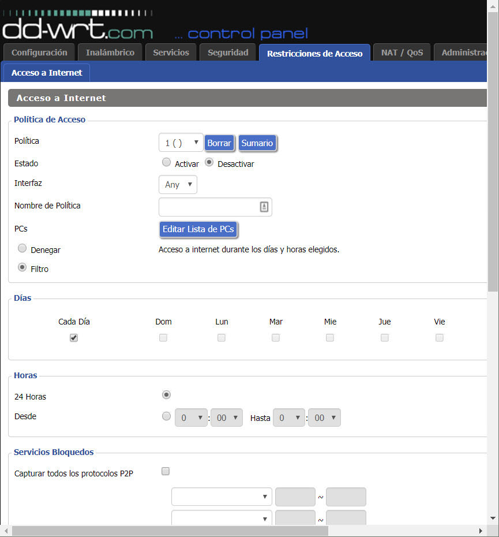Switch to the Inalámbrico tab
The image size is (499, 537).
coord(110,53)
